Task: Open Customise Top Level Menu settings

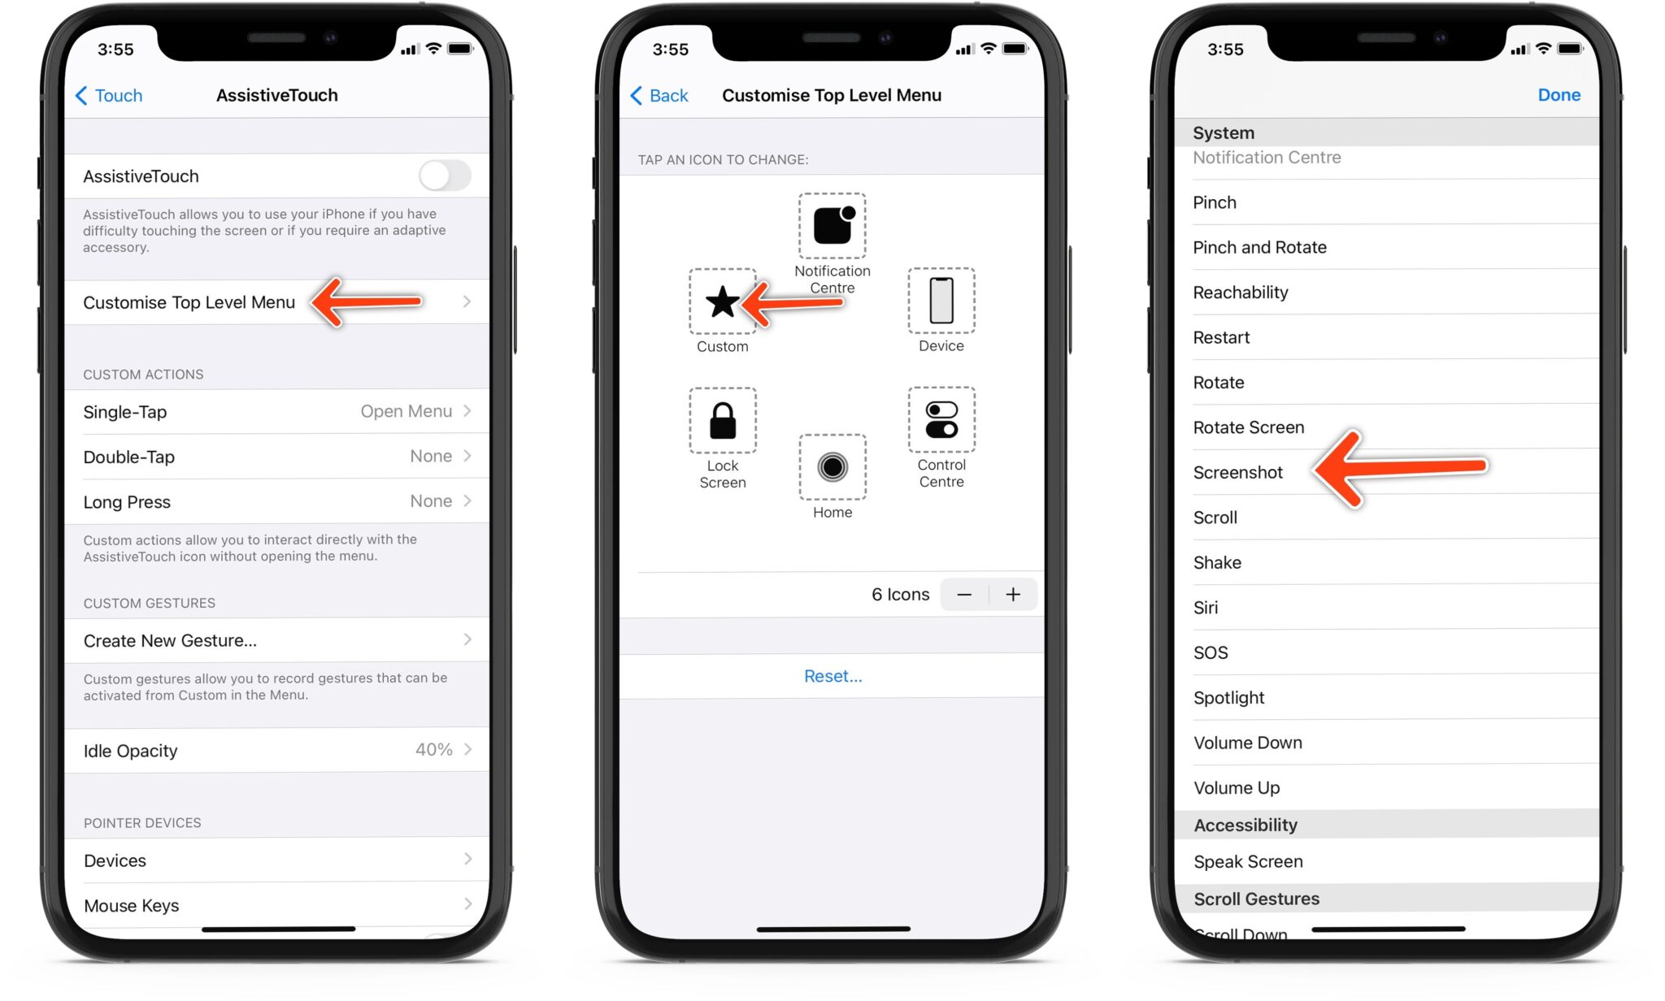Action: pyautogui.click(x=190, y=301)
